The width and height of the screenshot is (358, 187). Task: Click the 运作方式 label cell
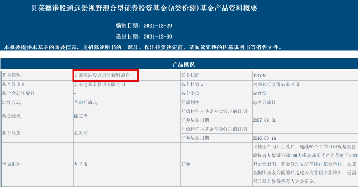37,102
